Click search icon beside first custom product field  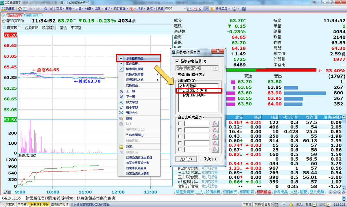(215, 124)
